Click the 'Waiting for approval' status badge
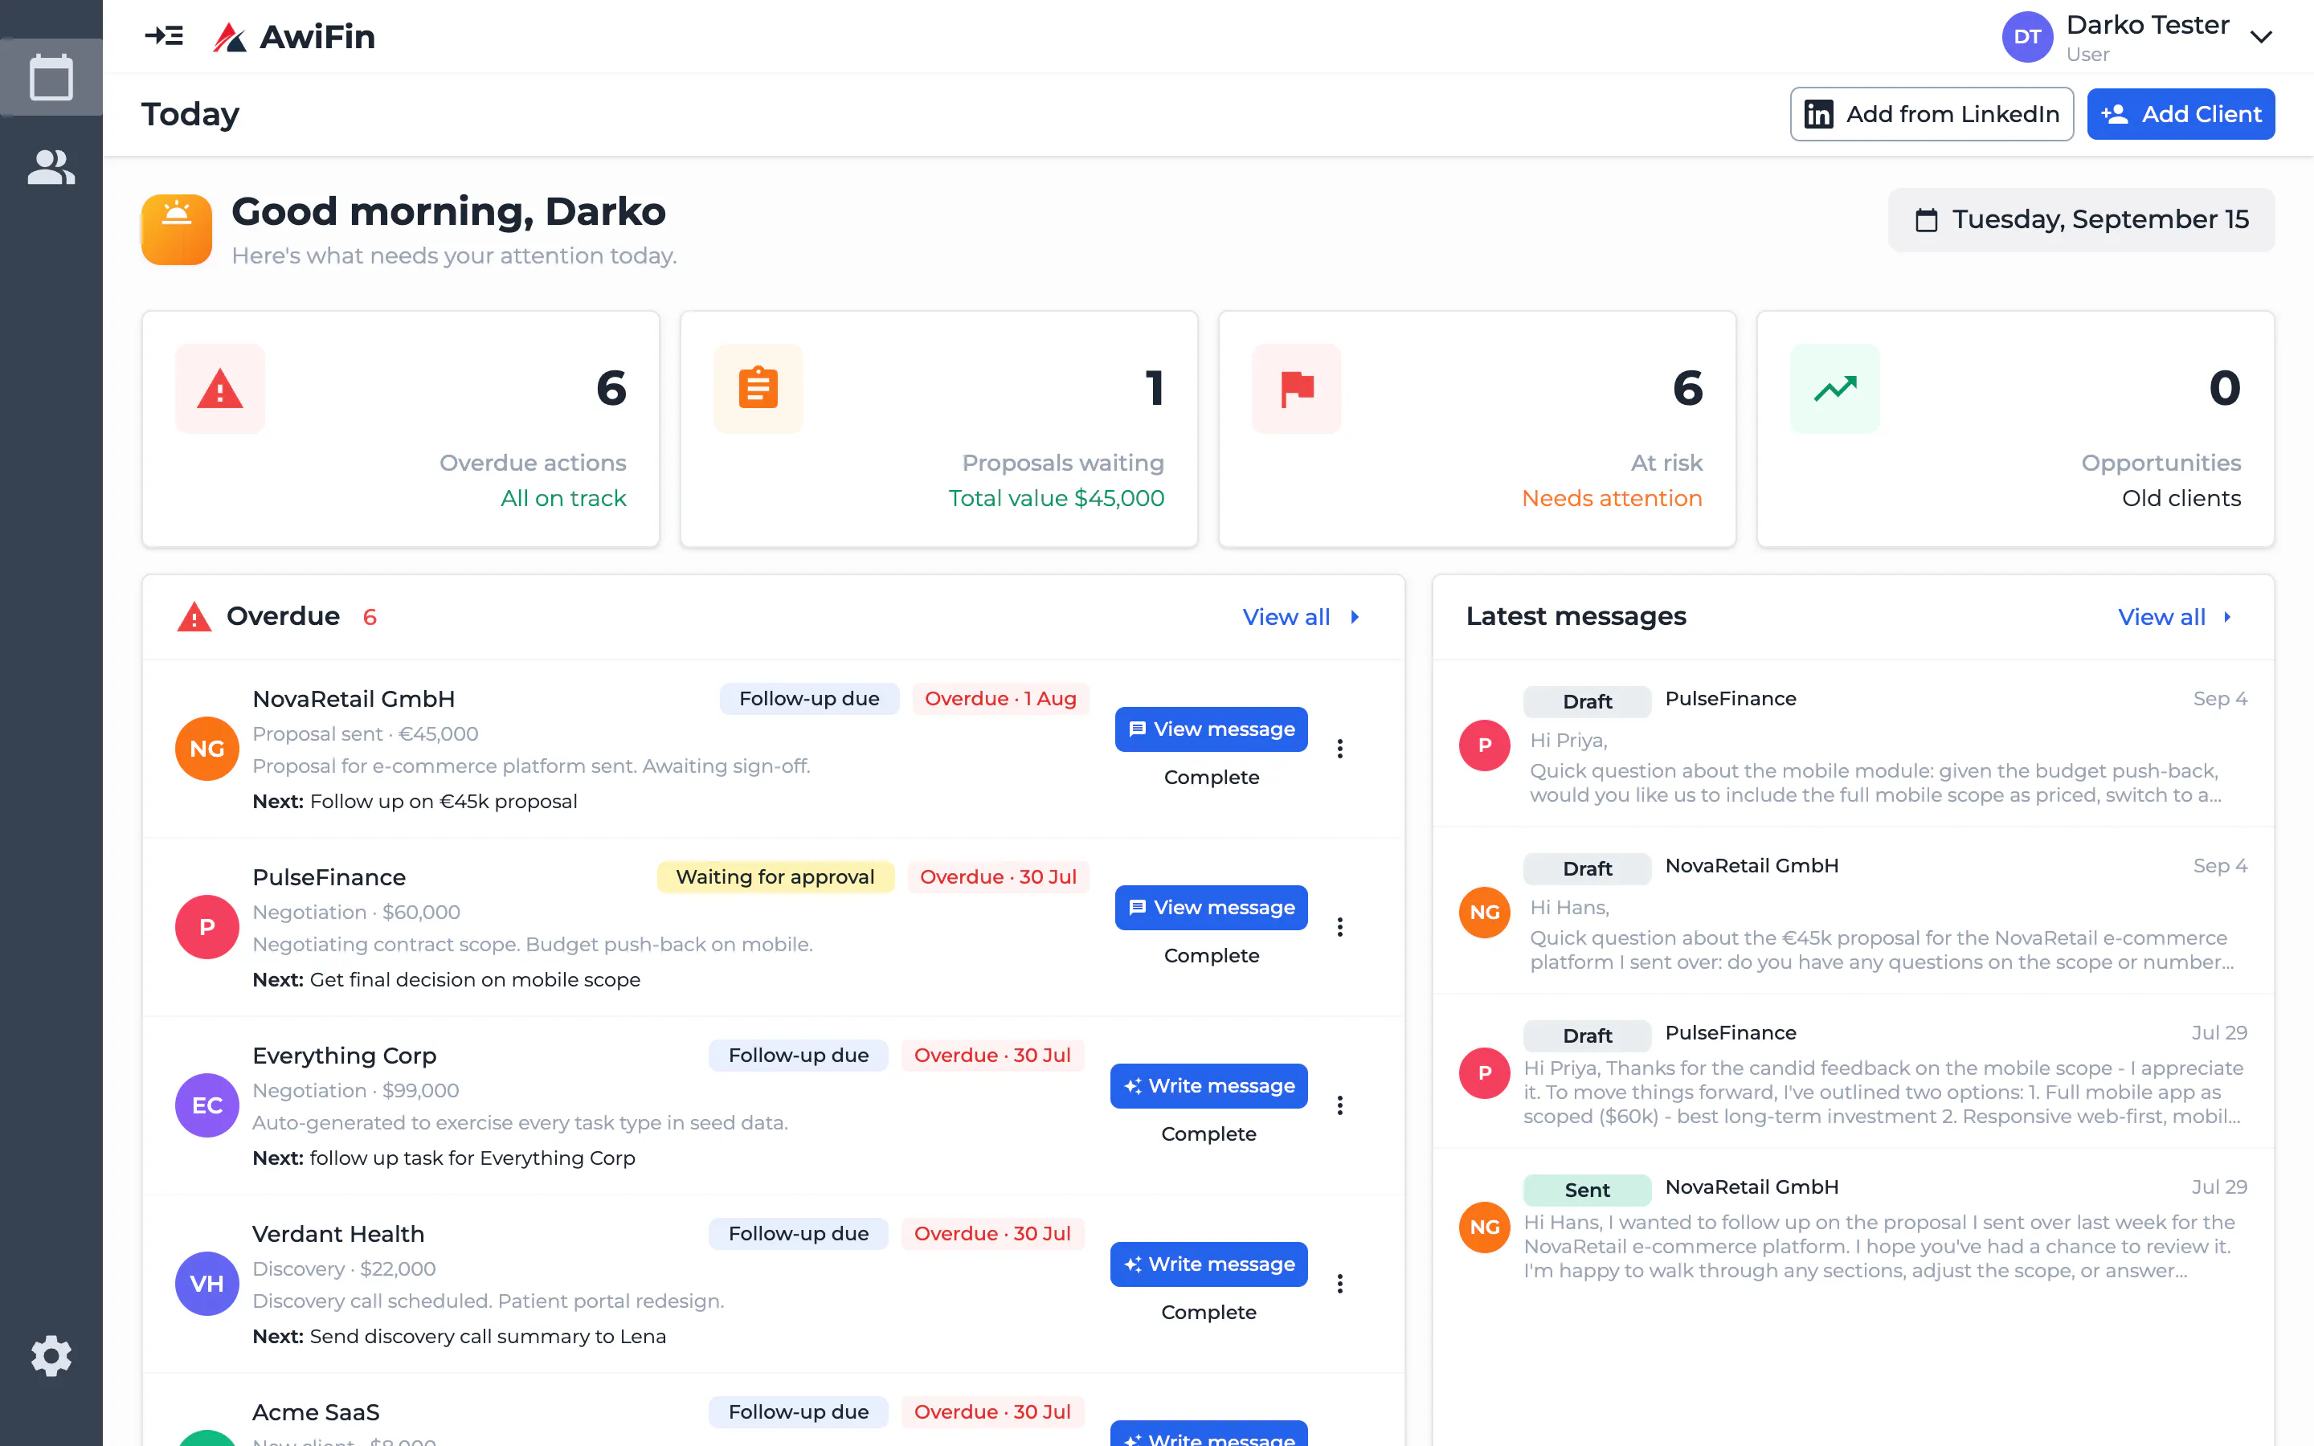Screen dimensions: 2314x1446 click(x=775, y=877)
